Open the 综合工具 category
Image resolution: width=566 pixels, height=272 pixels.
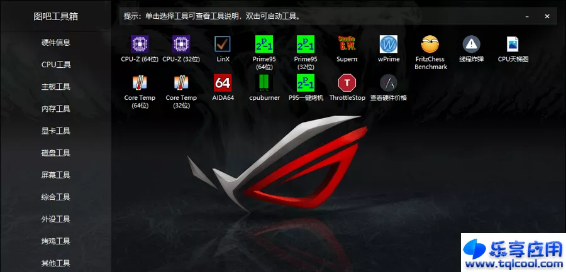click(x=55, y=197)
